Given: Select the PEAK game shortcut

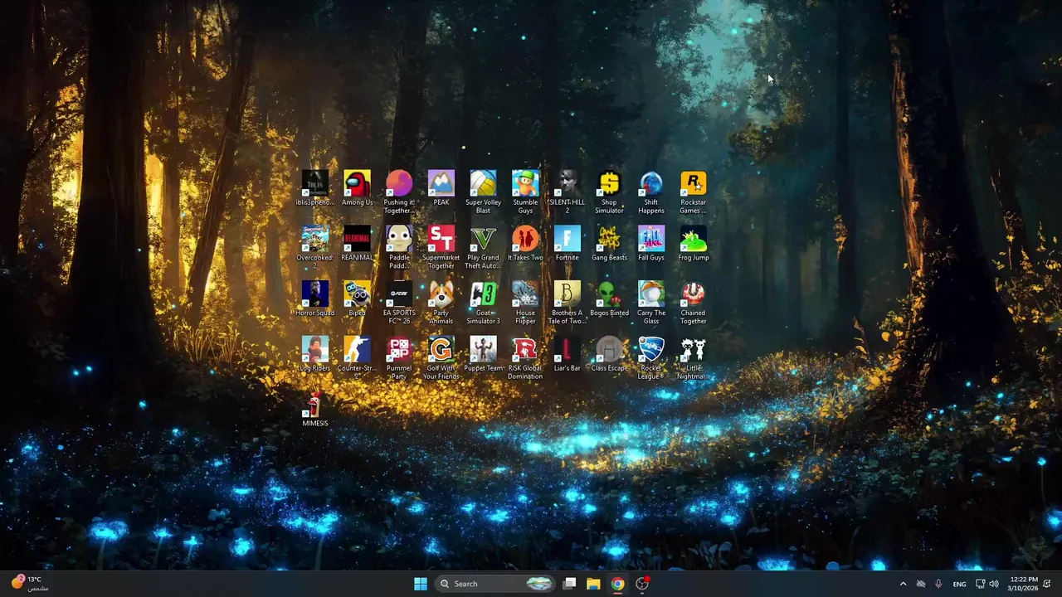Looking at the screenshot, I should point(441,189).
